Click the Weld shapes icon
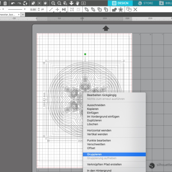 click(x=114, y=10)
